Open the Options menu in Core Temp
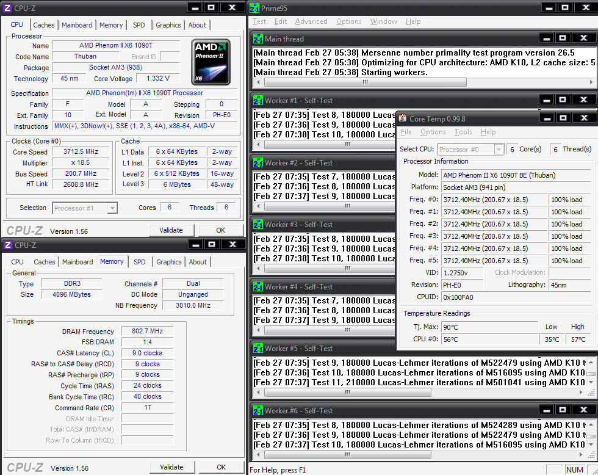 [433, 132]
